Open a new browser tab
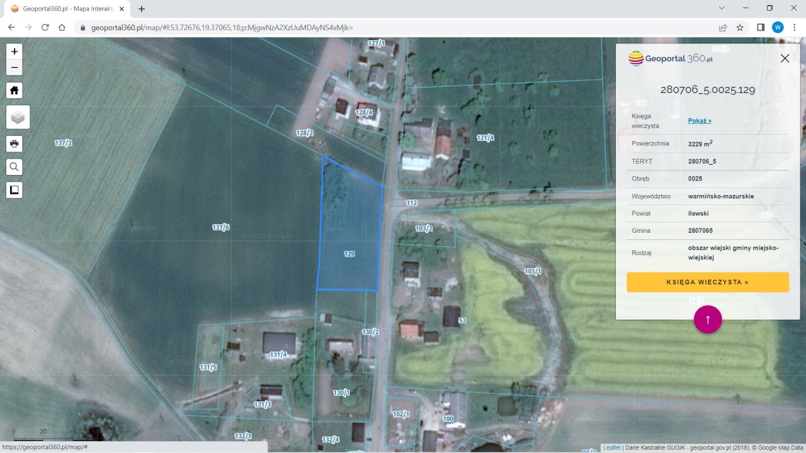The width and height of the screenshot is (806, 453). click(x=142, y=9)
